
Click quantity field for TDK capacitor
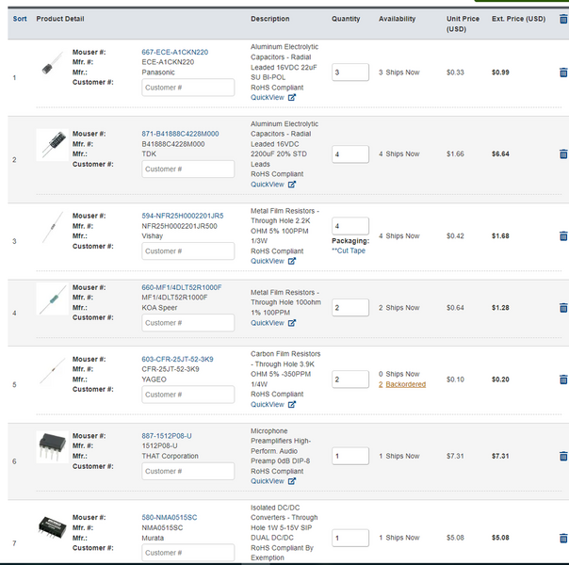tap(350, 153)
